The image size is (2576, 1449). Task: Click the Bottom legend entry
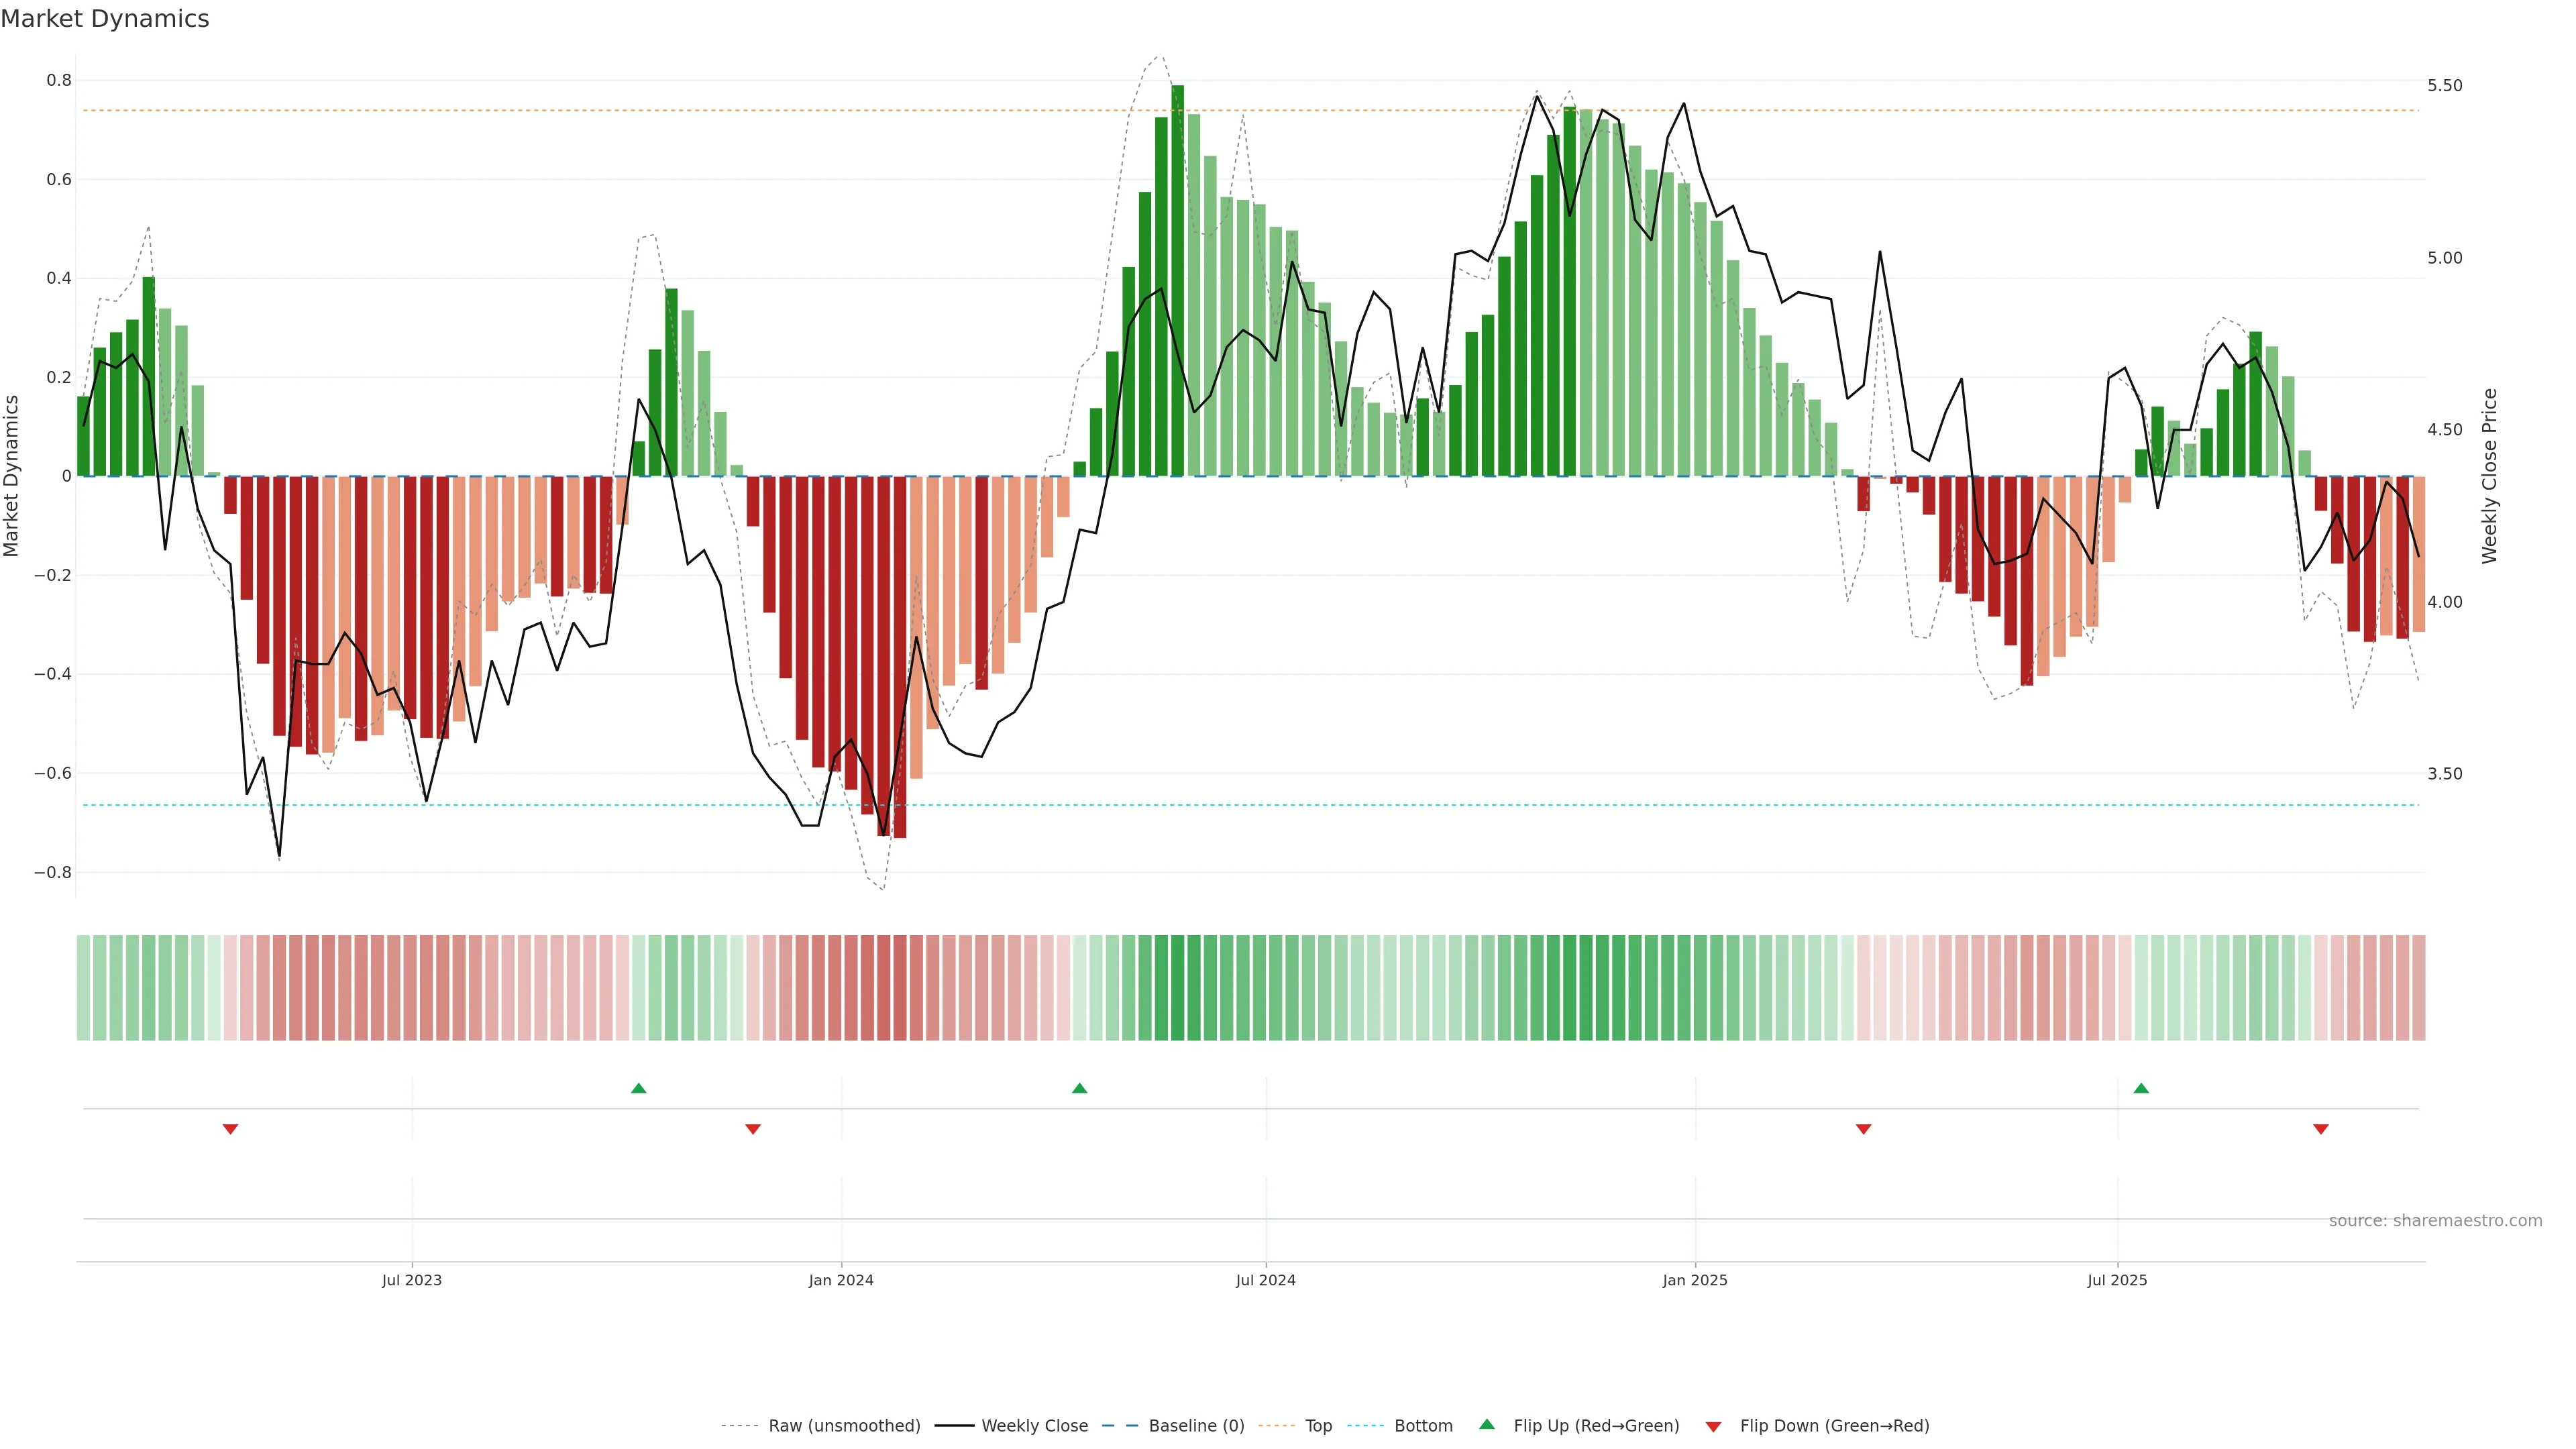coord(1423,1426)
